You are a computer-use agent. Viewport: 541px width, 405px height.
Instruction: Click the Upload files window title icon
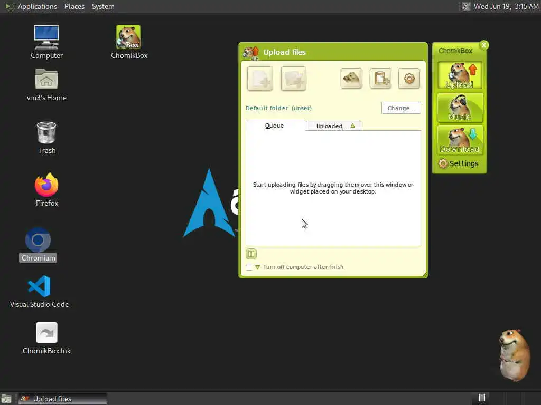coord(251,53)
